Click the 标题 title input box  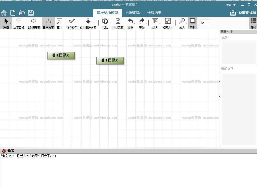click(239, 53)
